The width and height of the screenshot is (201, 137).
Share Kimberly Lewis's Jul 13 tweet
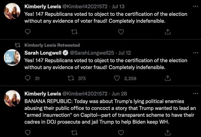(x=168, y=32)
